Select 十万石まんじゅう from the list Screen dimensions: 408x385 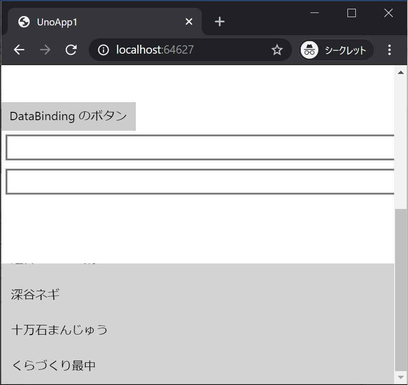[x=59, y=330]
